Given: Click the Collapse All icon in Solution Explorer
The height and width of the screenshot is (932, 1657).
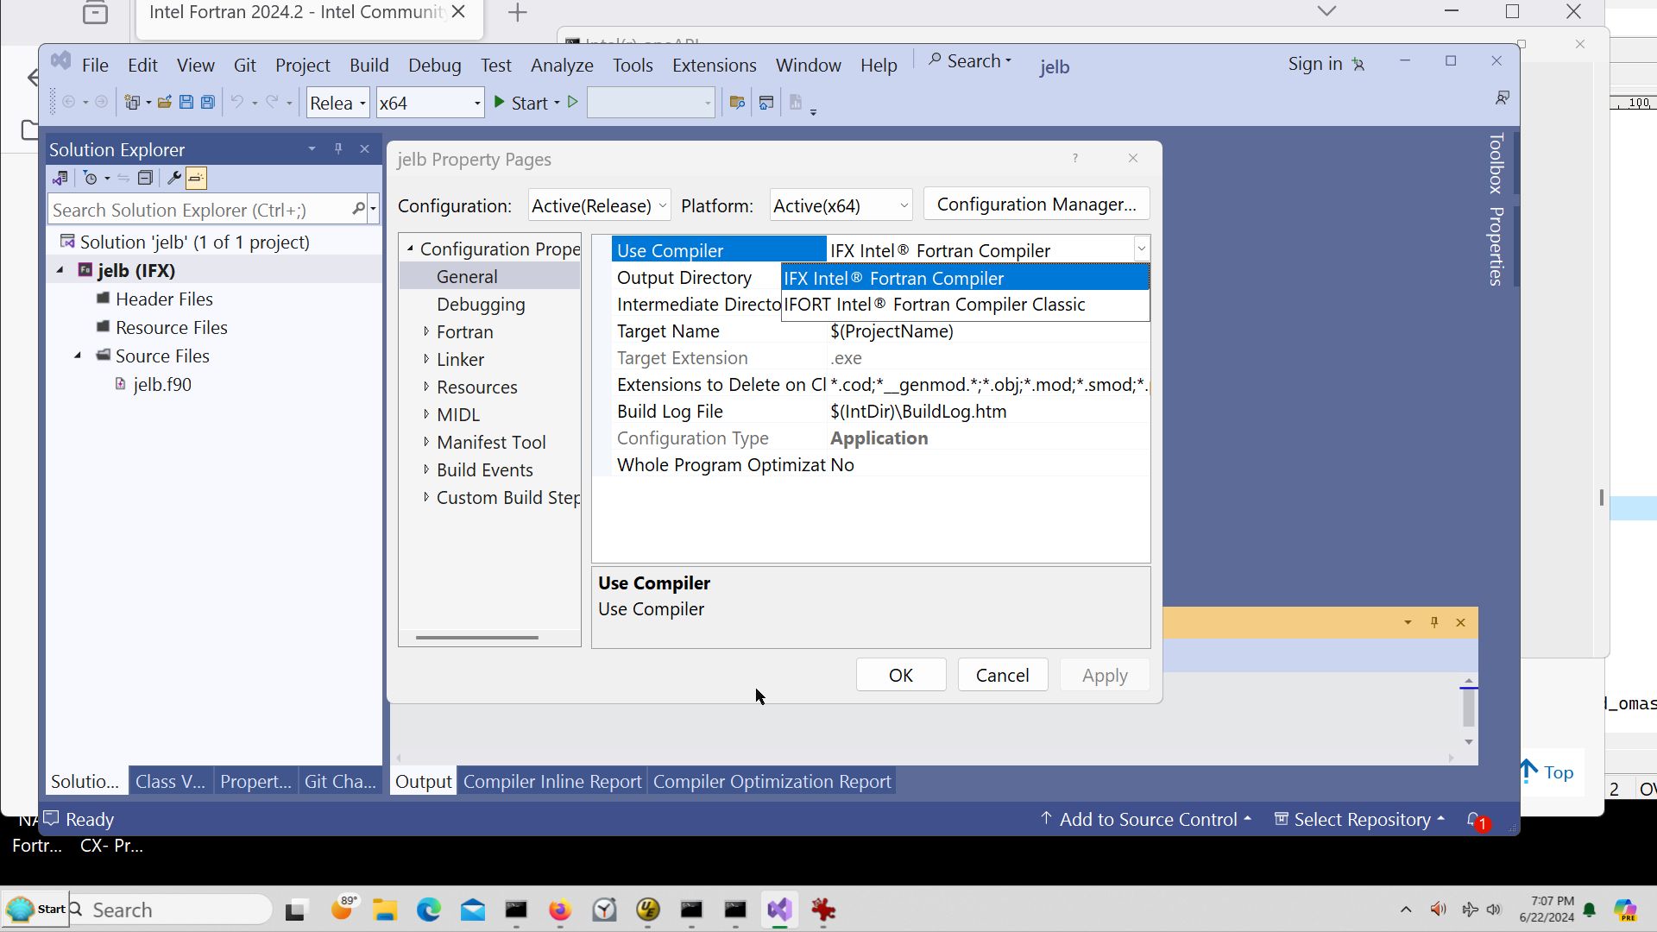Looking at the screenshot, I should 146,179.
